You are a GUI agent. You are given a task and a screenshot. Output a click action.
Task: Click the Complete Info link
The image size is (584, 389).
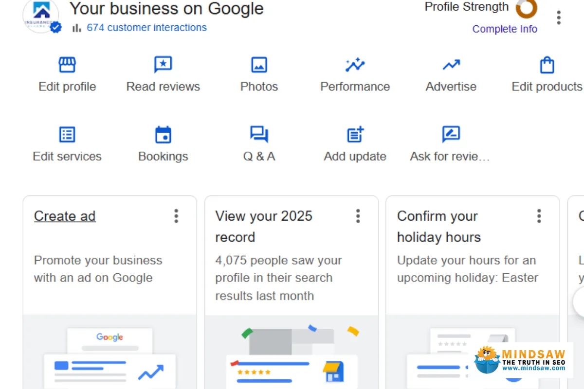coord(505,29)
